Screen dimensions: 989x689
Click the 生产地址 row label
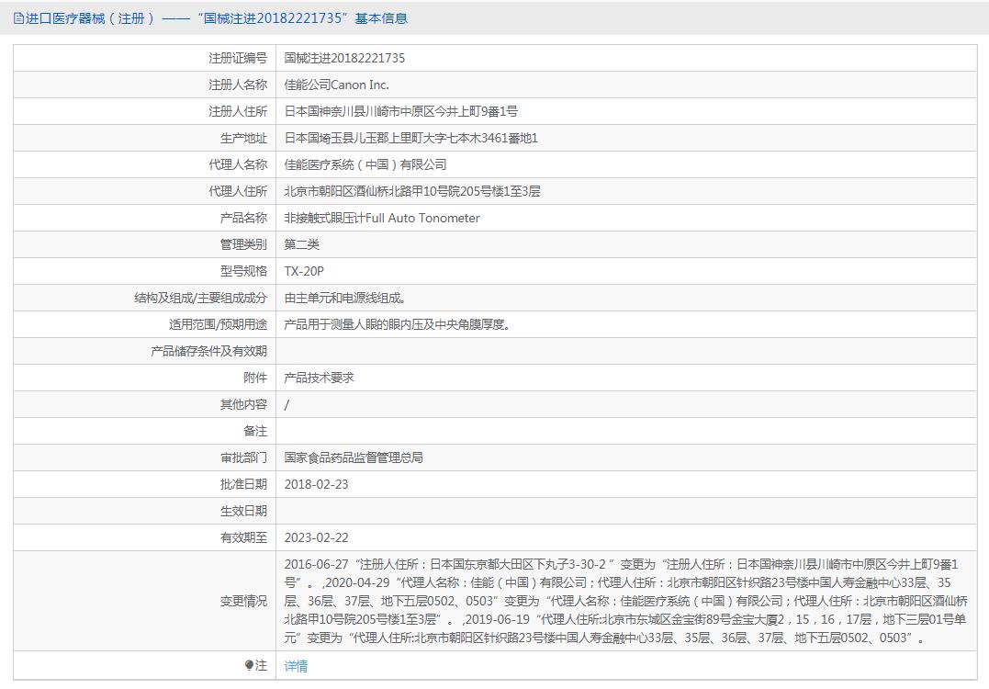(x=243, y=138)
